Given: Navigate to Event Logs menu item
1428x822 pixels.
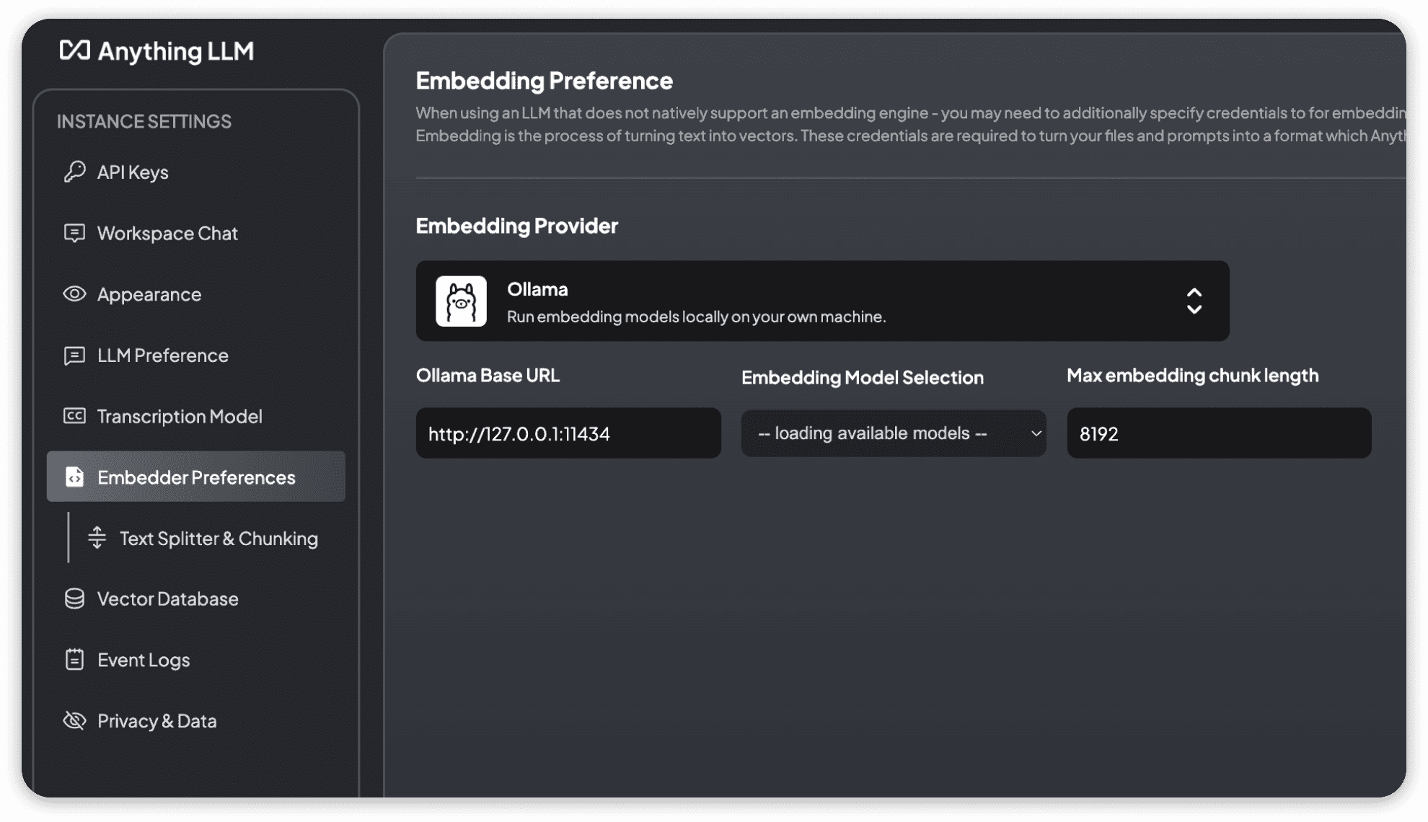Looking at the screenshot, I should (142, 658).
